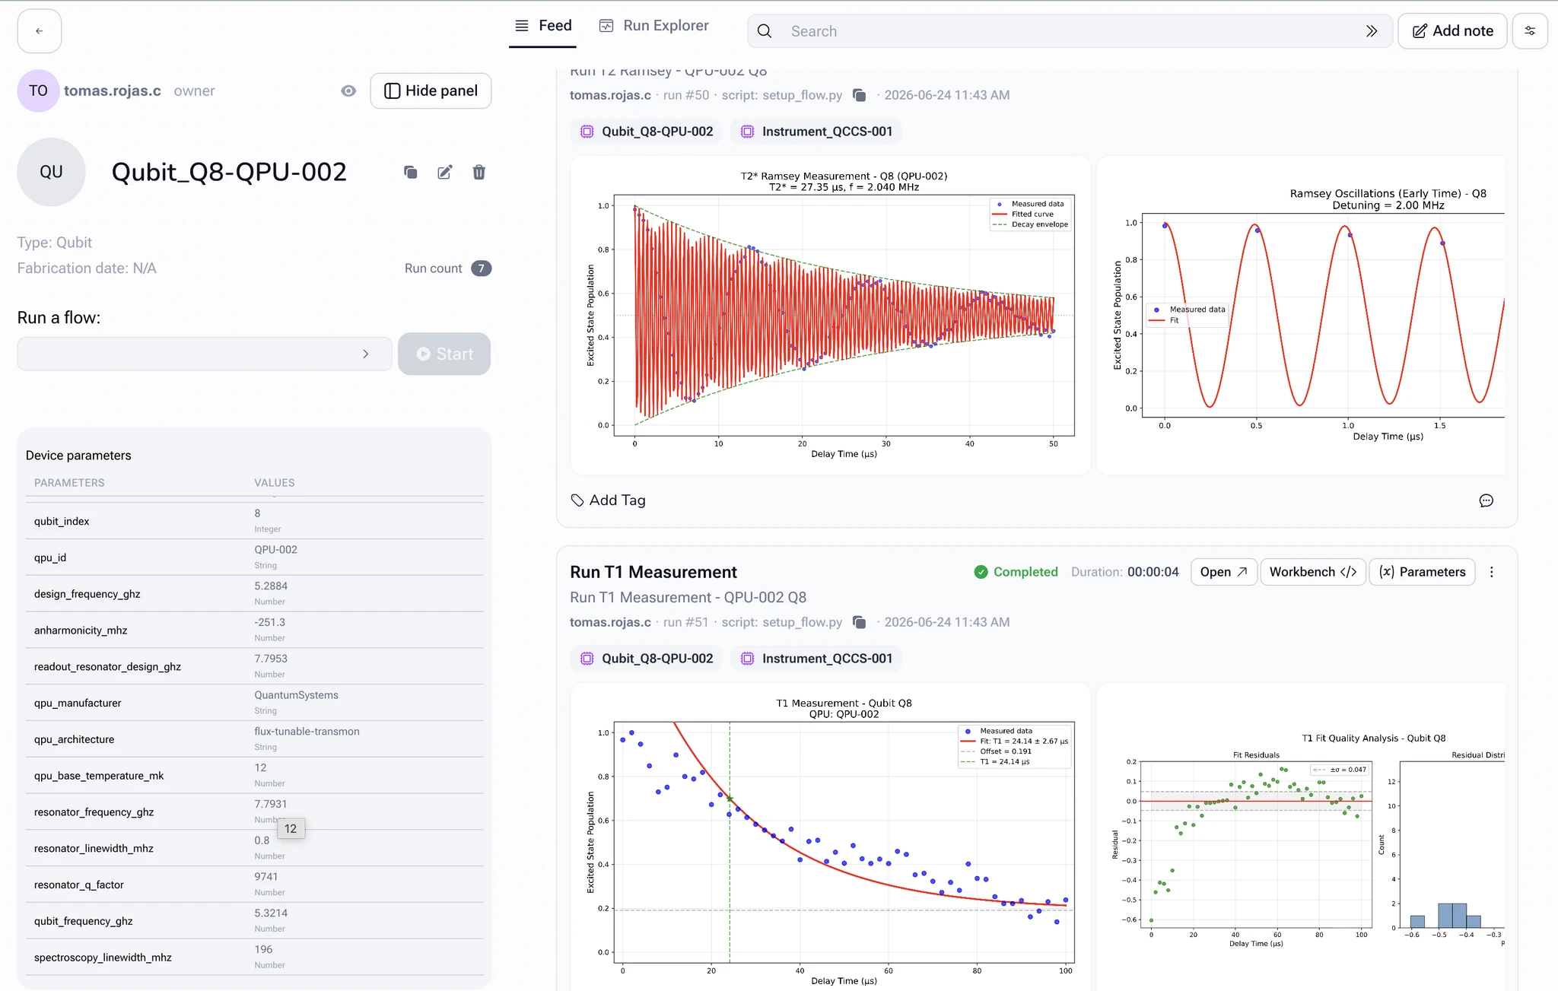Click the Run T1 Measurement title

pos(653,572)
